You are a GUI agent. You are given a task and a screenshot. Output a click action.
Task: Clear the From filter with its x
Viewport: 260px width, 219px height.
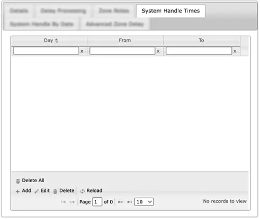click(x=158, y=51)
